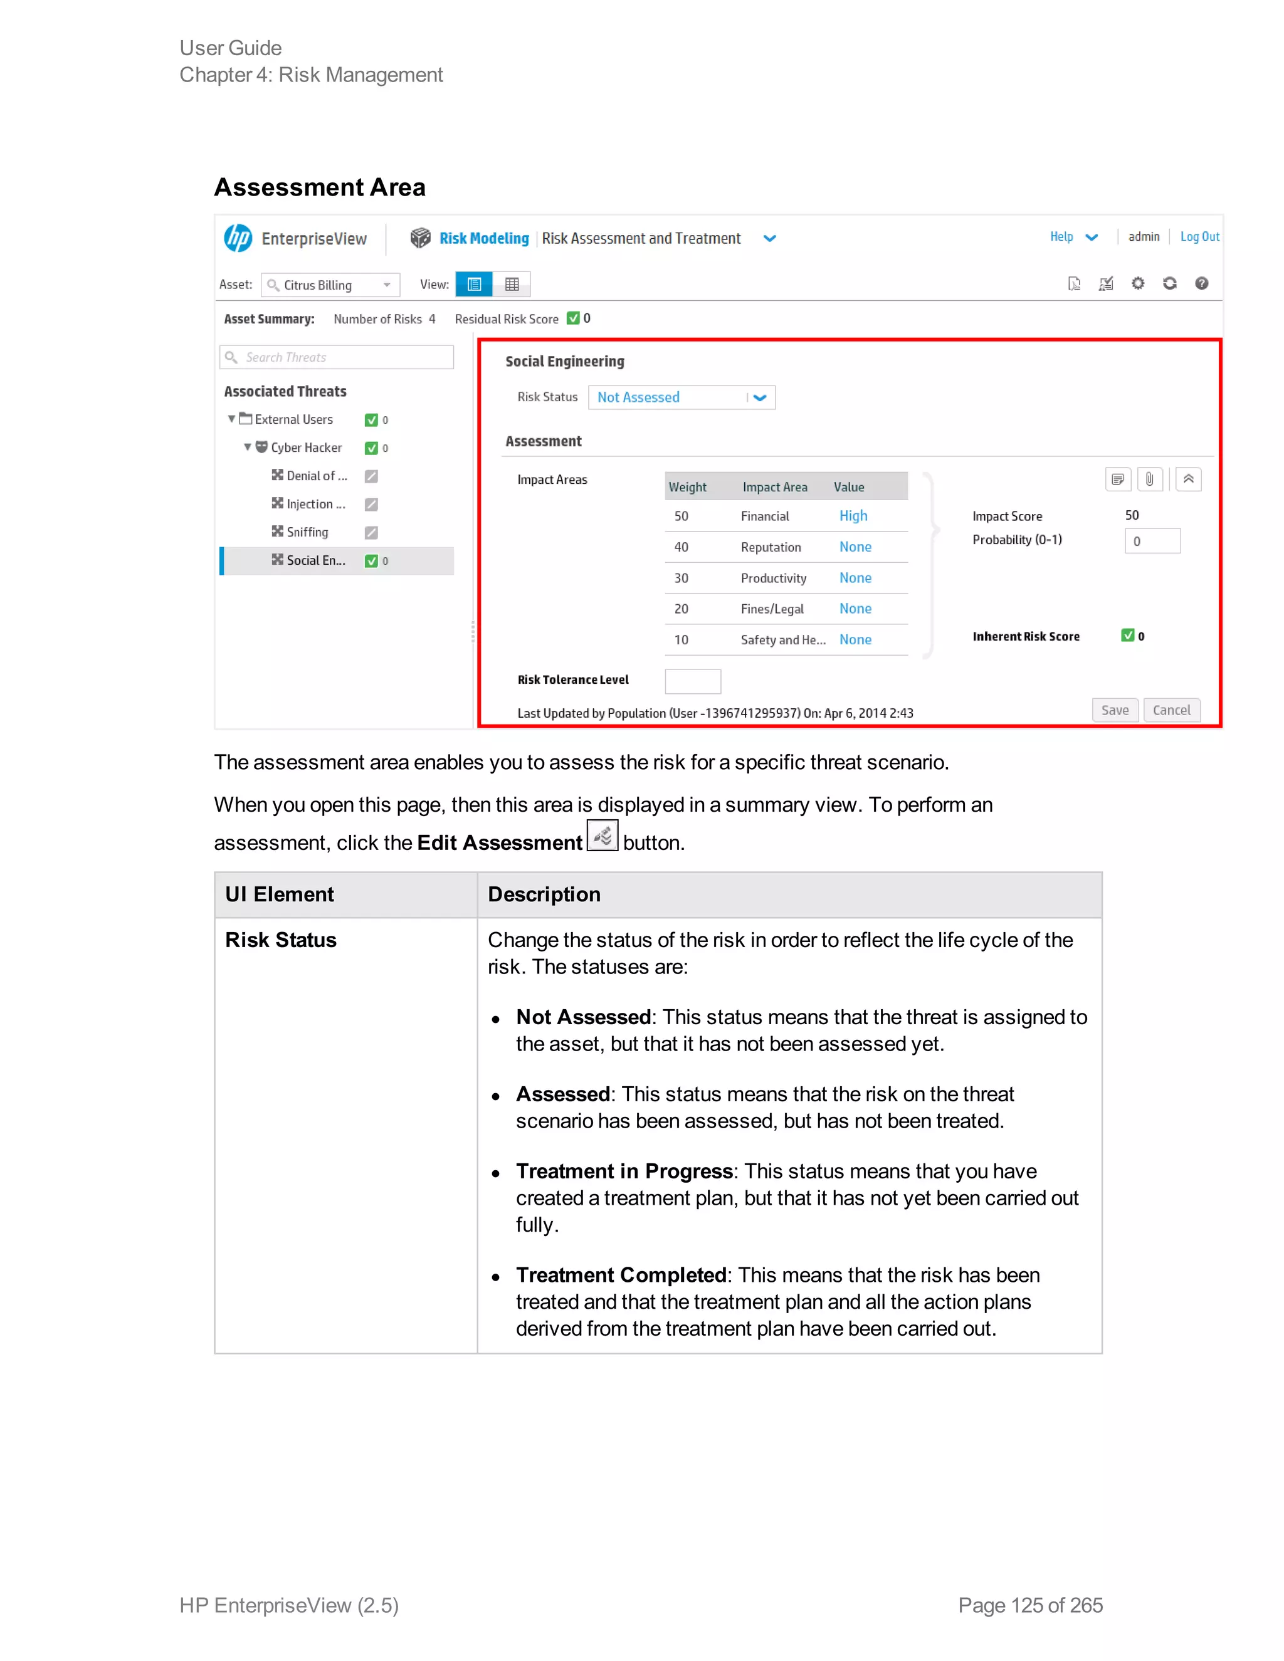This screenshot has height=1661, width=1284.
Task: Open the Citrus Billing asset dropdown arrow
Action: [x=387, y=285]
